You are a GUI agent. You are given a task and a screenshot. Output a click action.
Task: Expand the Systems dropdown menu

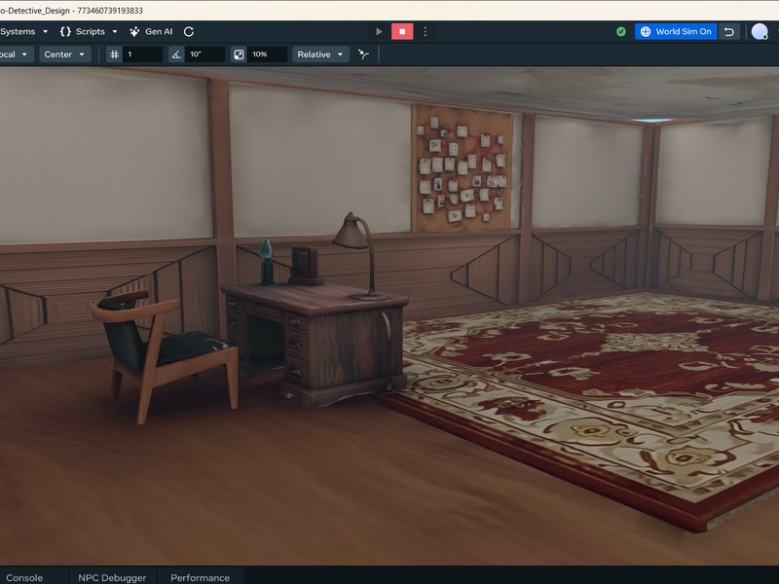pos(23,31)
